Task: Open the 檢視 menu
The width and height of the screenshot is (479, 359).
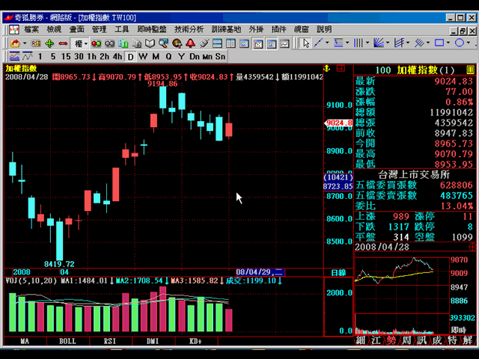Action: click(54, 29)
